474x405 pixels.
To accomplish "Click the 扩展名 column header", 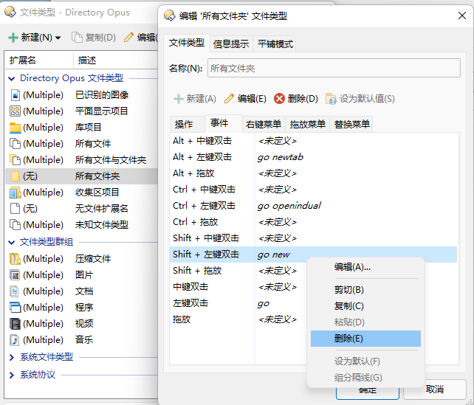I will point(38,60).
